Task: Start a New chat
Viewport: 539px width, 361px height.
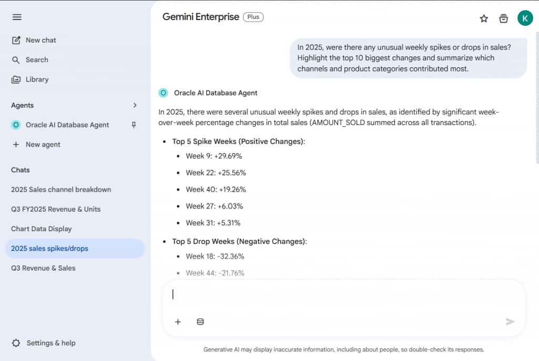Action: 40,40
